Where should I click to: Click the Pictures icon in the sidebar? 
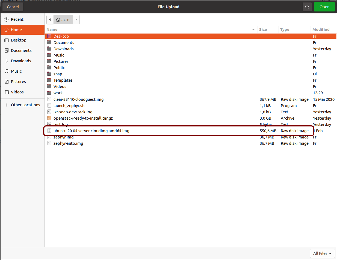pos(7,82)
